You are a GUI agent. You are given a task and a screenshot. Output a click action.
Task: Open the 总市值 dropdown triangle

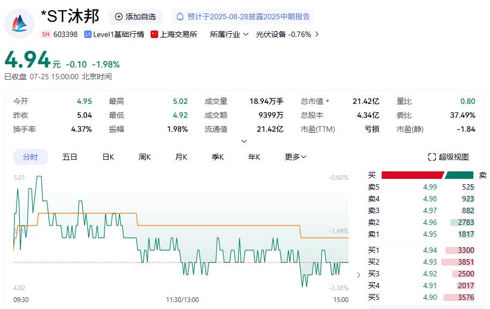[328, 101]
